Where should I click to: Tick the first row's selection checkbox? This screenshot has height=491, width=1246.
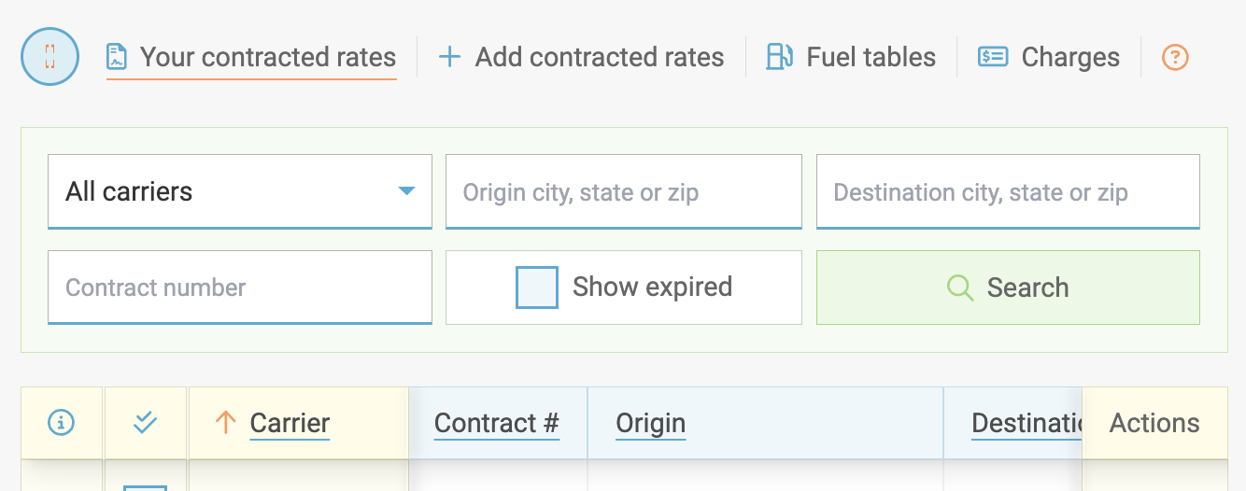[146, 486]
